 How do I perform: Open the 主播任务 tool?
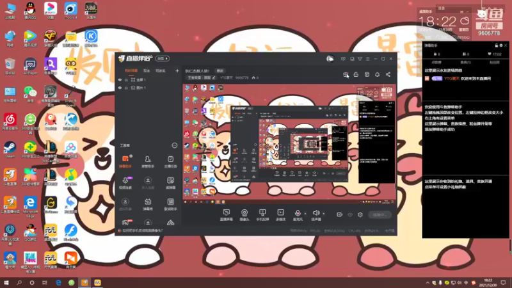[x=170, y=162]
